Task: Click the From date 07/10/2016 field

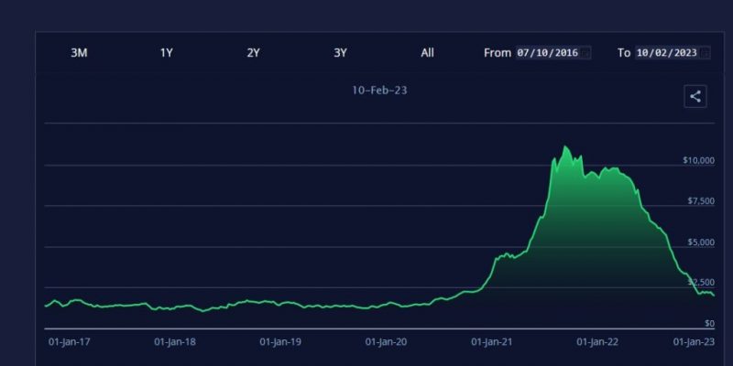Action: 553,53
